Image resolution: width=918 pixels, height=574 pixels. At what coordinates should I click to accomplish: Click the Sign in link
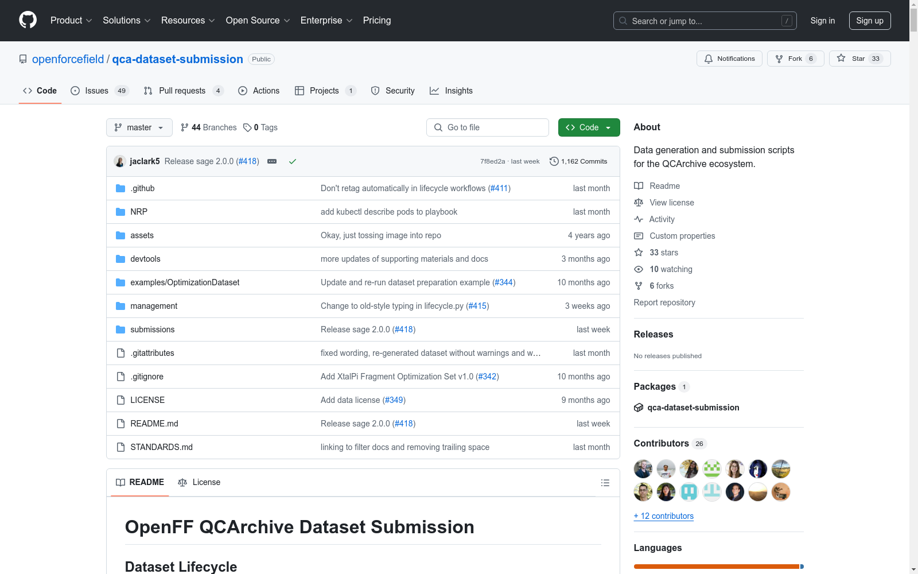(823, 21)
